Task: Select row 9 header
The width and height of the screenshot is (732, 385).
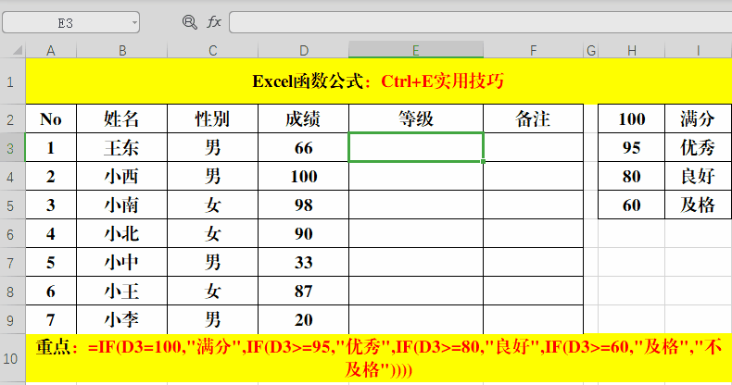Action: click(12, 319)
